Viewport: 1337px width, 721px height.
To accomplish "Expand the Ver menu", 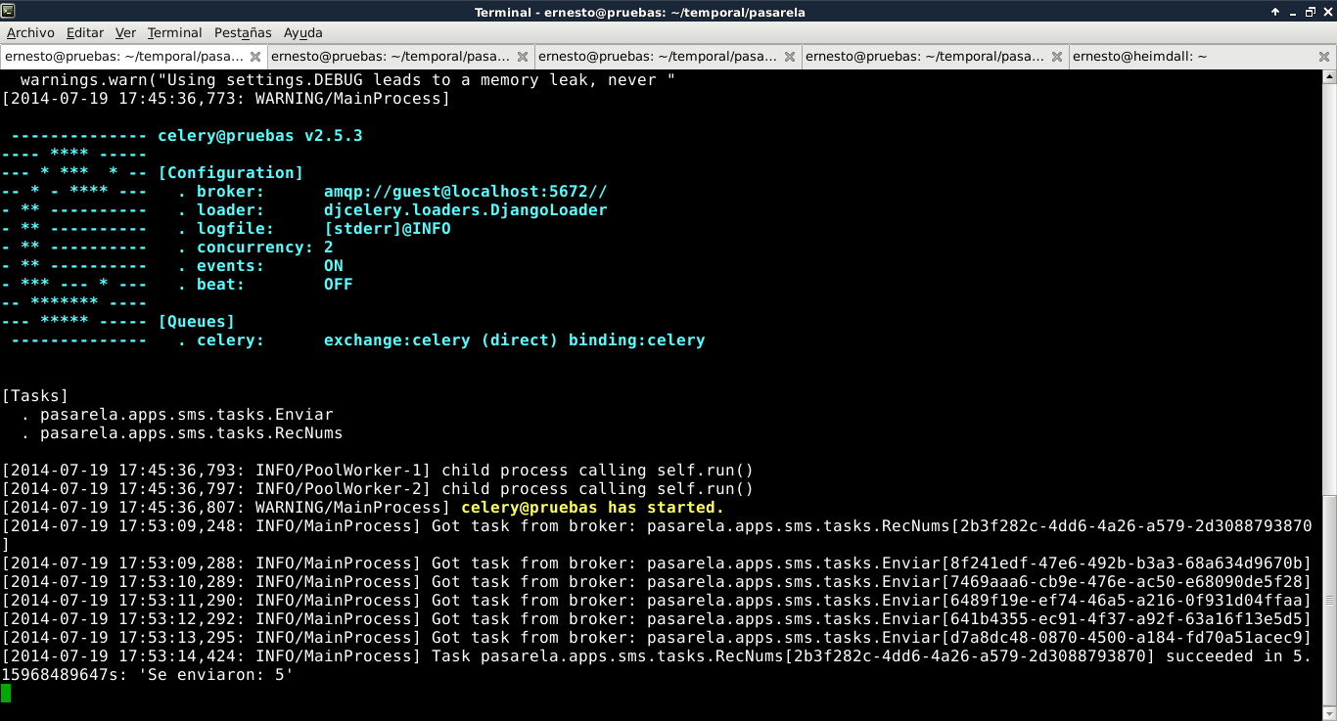I will [125, 32].
